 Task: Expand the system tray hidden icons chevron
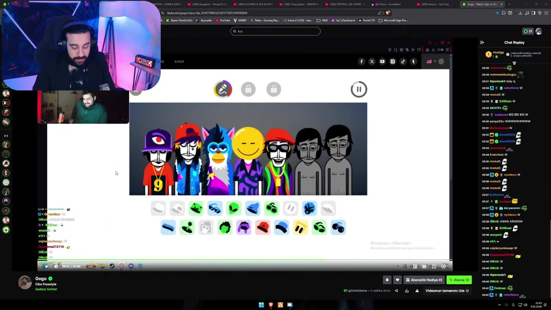499,305
